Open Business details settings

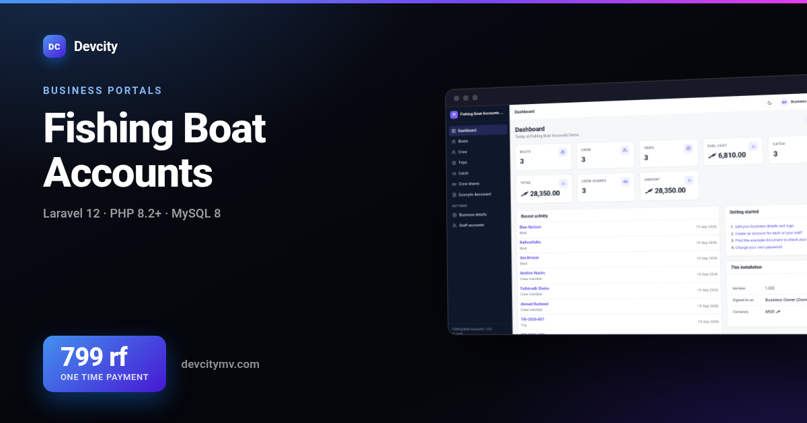478,214
